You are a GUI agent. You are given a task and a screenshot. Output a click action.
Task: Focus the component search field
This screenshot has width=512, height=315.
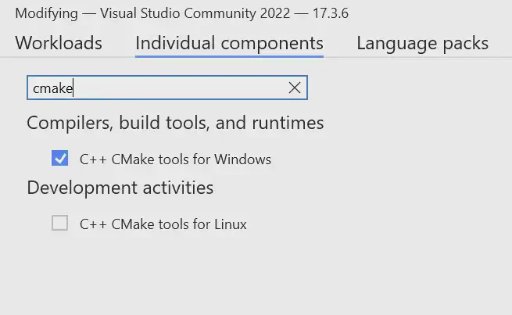click(x=167, y=88)
